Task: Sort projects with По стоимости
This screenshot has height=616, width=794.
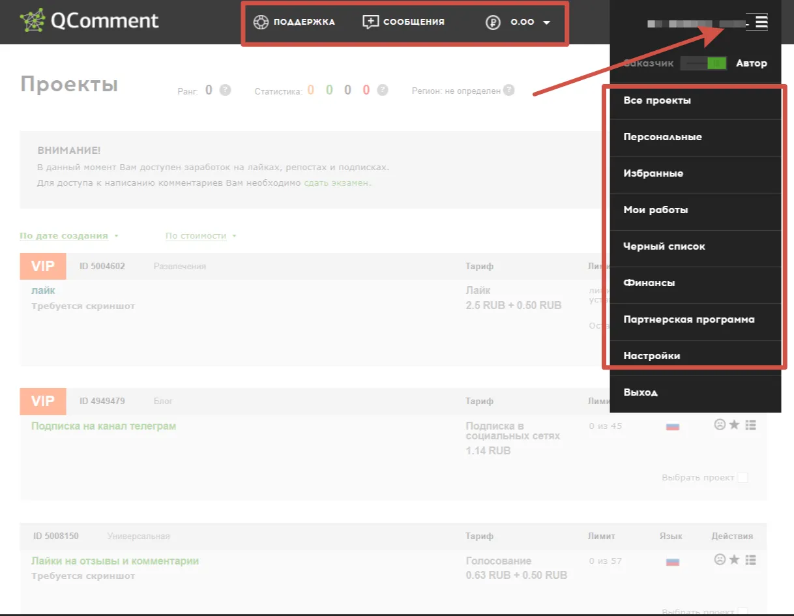Action: point(196,236)
